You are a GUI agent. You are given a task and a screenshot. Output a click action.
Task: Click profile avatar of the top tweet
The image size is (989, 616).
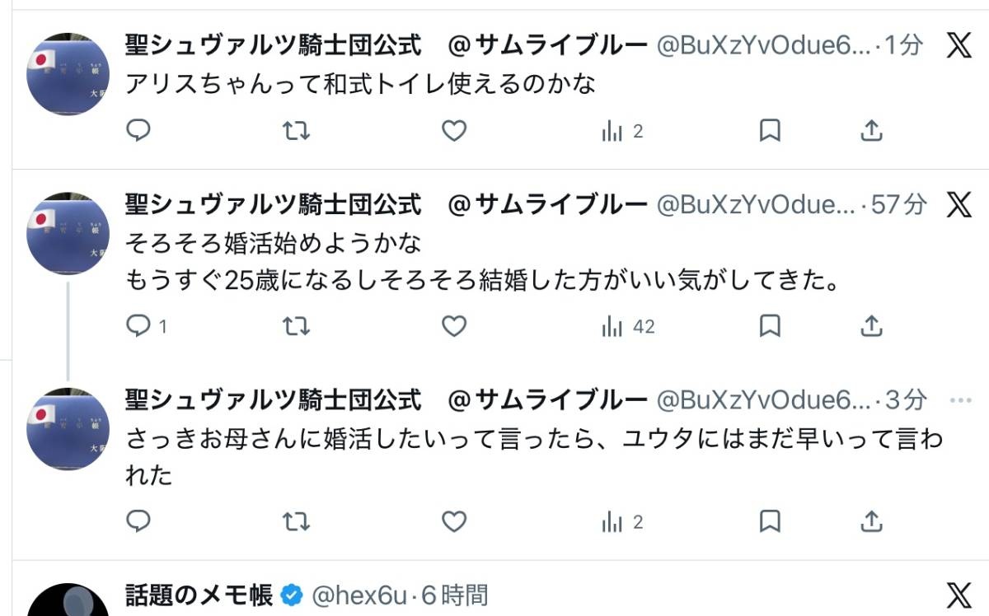coord(68,75)
